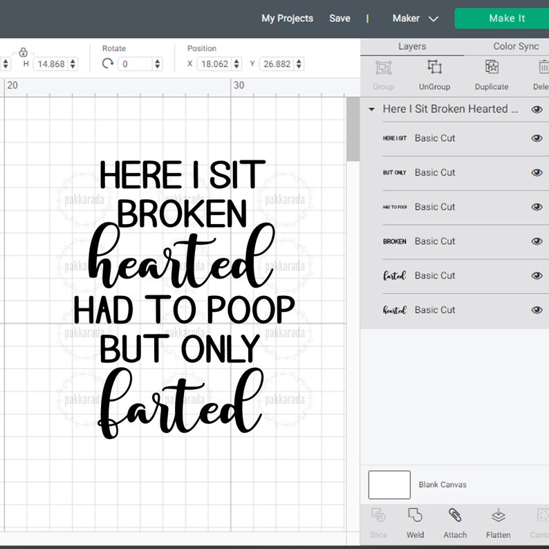
Task: Click the Attach paperclip icon
Action: pyautogui.click(x=455, y=515)
